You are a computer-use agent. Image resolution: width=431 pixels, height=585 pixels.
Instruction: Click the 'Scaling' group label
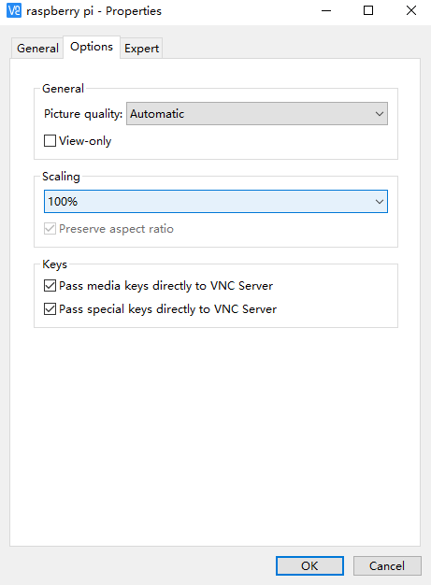point(61,177)
